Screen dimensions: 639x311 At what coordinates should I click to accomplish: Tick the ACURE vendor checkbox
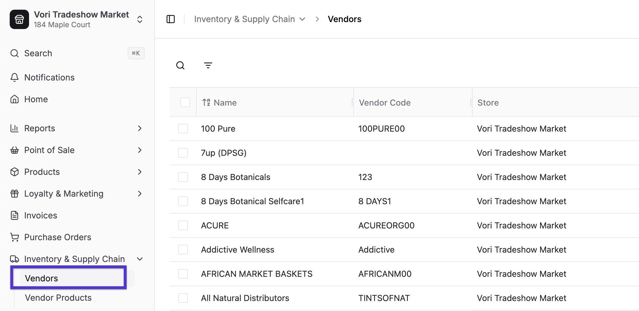pos(183,225)
